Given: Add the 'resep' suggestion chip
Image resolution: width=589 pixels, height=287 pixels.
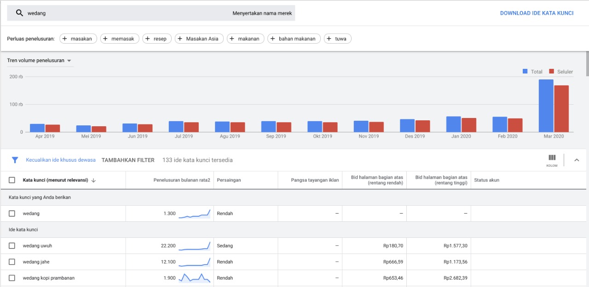Looking at the screenshot, I should [x=157, y=39].
